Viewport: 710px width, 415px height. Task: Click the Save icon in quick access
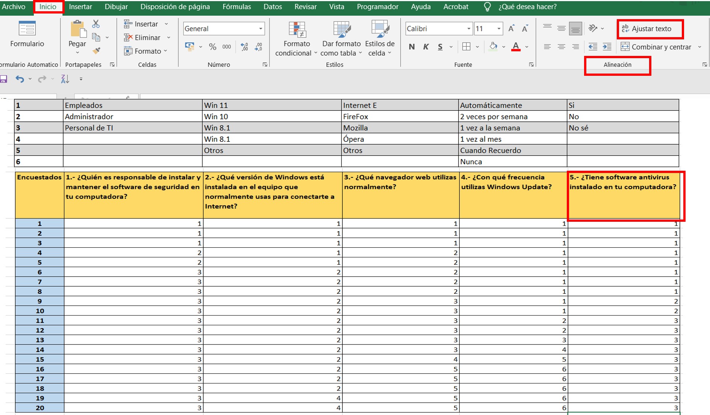pos(3,79)
